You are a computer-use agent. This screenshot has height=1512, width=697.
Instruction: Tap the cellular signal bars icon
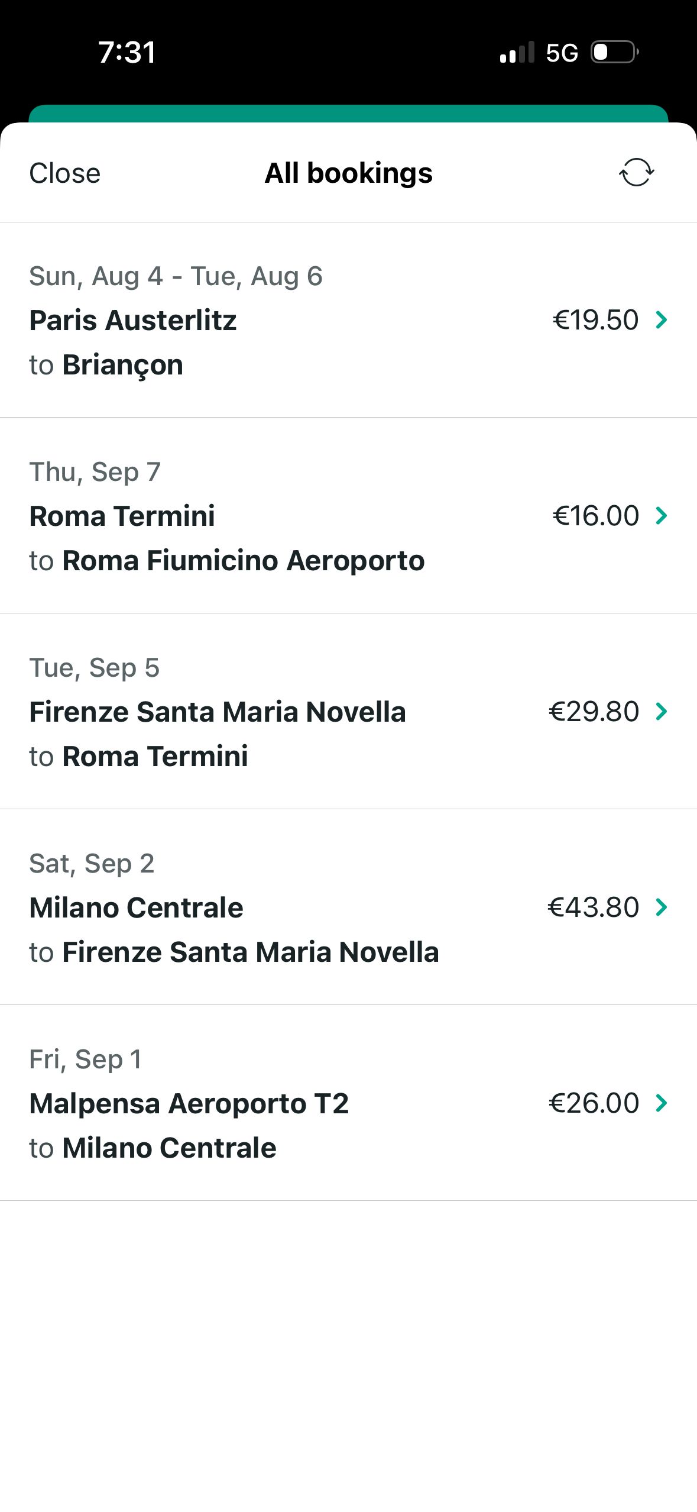point(517,52)
